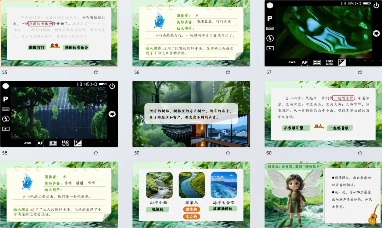Viewport: 382px width, 228px height.
Task: Star slide 55
Action: click(x=96, y=72)
